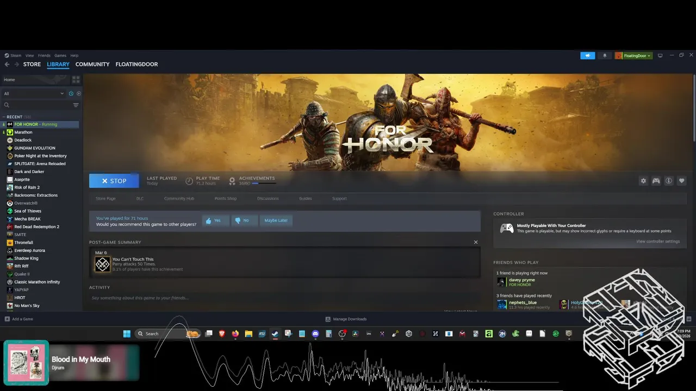The image size is (696, 391).
Task: Select the LIBRARY tab
Action: (58, 64)
